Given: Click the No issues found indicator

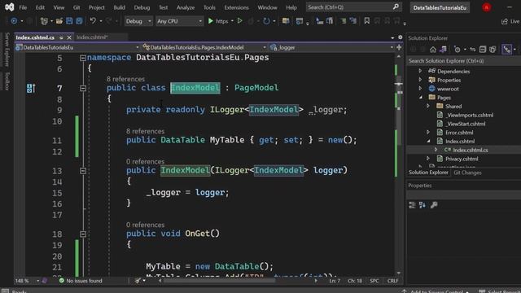Looking at the screenshot, I should click(81, 281).
